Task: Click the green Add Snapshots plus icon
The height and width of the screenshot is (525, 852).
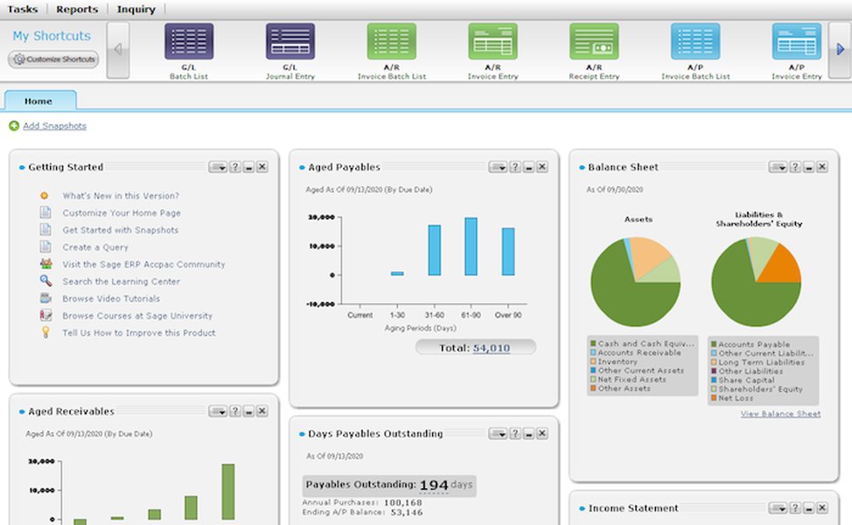Action: pyautogui.click(x=14, y=126)
